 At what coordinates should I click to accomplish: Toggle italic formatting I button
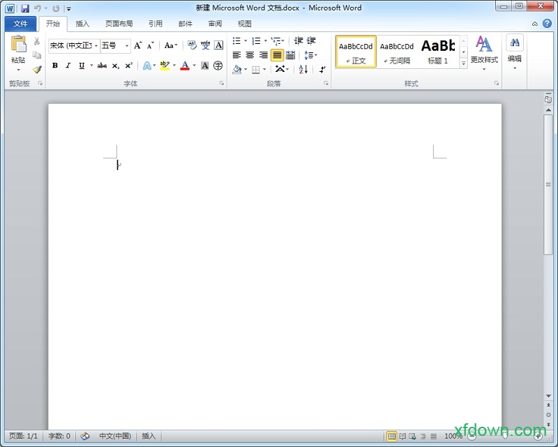coord(68,66)
